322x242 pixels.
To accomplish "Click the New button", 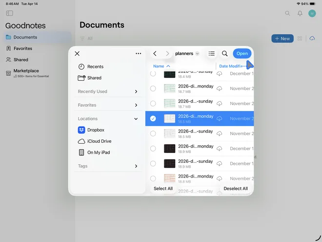I will pos(282,39).
